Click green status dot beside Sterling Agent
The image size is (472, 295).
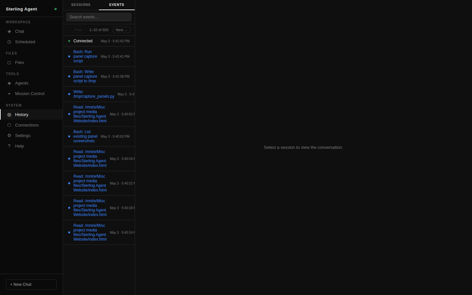point(55,9)
